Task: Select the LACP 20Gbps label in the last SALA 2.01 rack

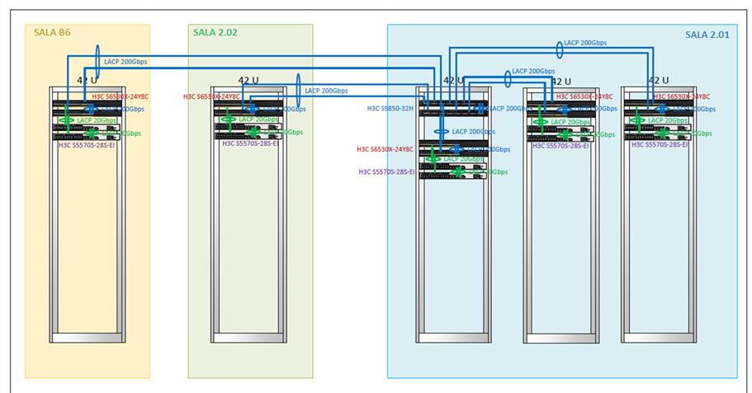Action: pyautogui.click(x=668, y=120)
